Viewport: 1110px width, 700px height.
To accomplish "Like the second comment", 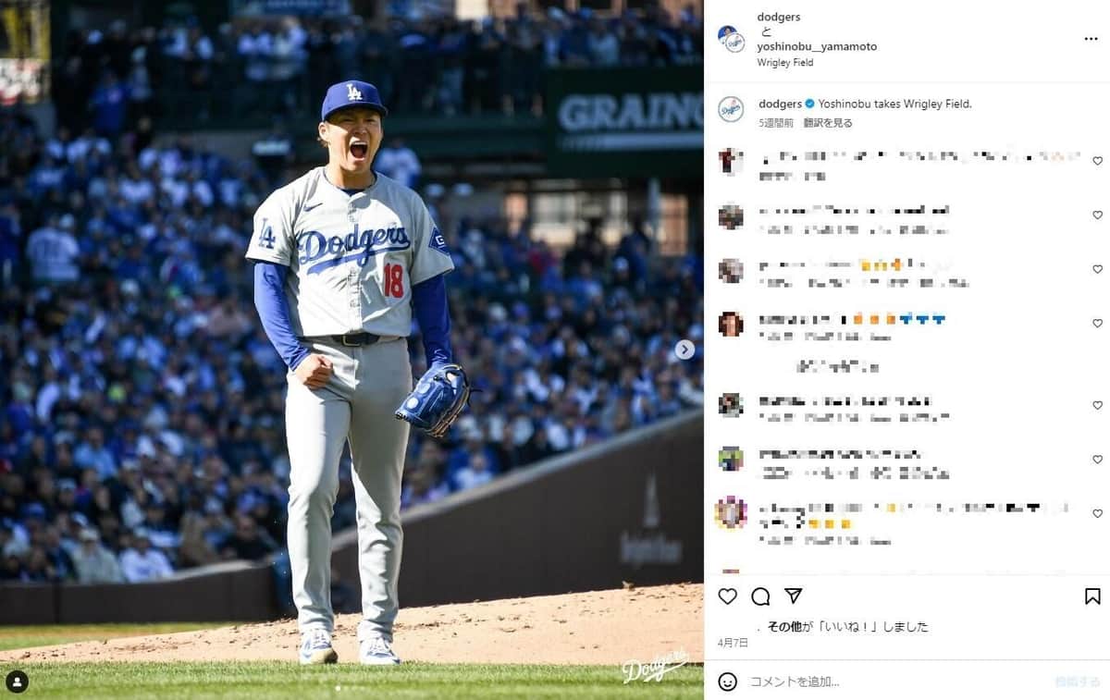I will tap(1097, 215).
